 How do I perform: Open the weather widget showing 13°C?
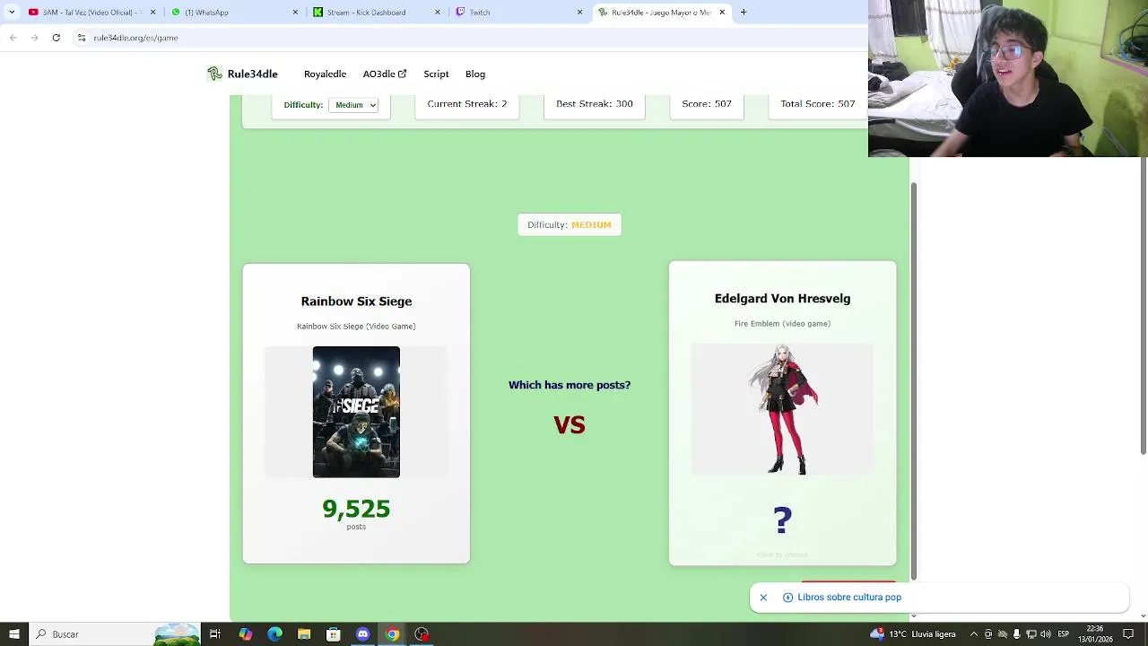click(x=915, y=634)
